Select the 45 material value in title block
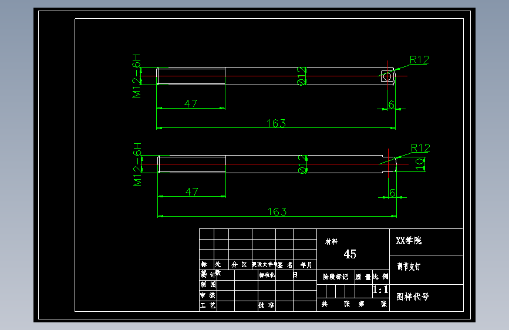Image resolution: width=509 pixels, height=330 pixels. 350,254
